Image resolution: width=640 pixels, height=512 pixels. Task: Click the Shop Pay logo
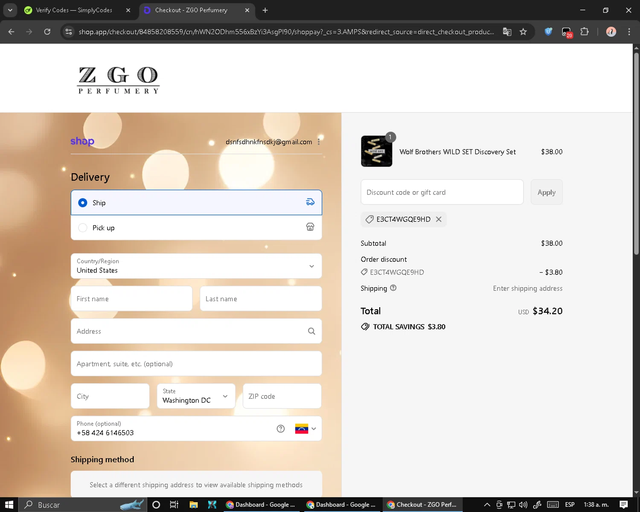pyautogui.click(x=82, y=141)
